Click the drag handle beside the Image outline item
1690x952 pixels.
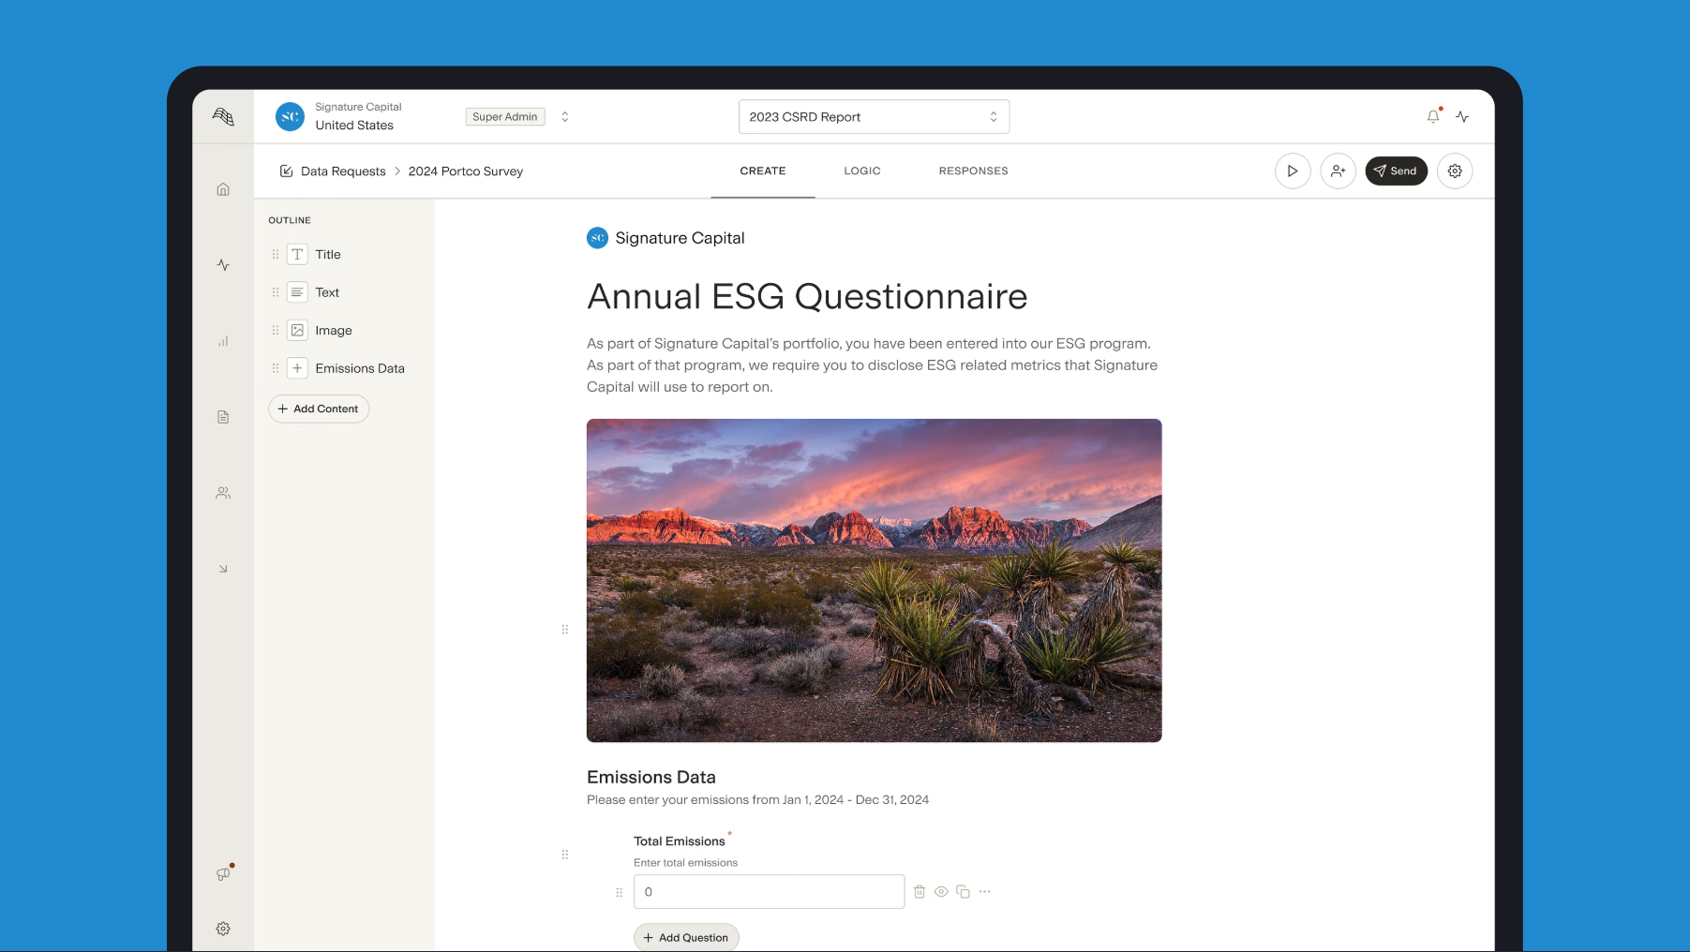coord(276,330)
